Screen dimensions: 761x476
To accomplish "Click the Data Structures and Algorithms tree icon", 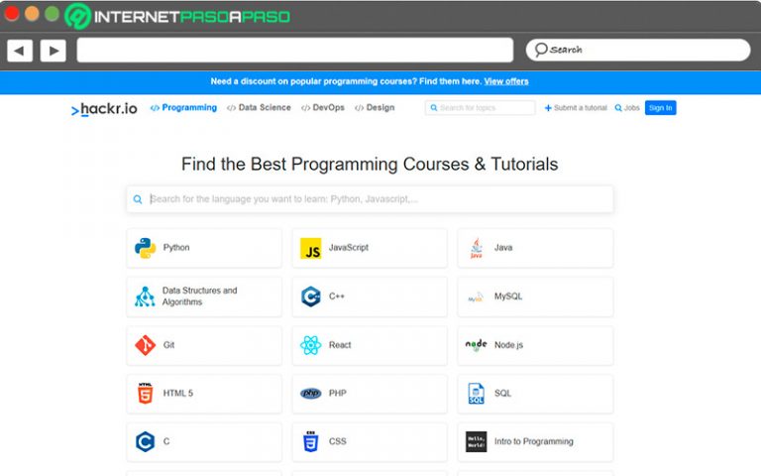I will click(145, 297).
